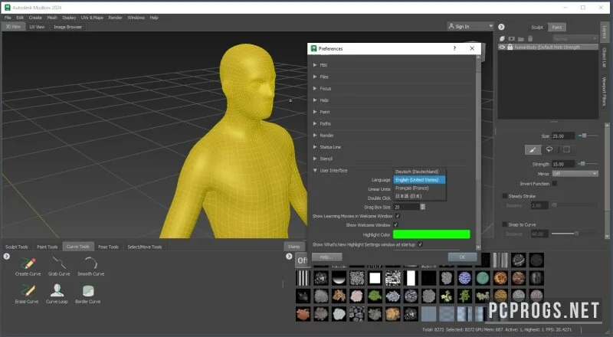The width and height of the screenshot is (613, 337).
Task: Select the Curve Loop tool
Action: tap(57, 294)
